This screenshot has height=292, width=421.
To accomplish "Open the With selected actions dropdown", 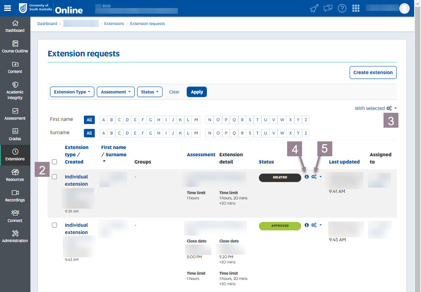I will coord(375,108).
